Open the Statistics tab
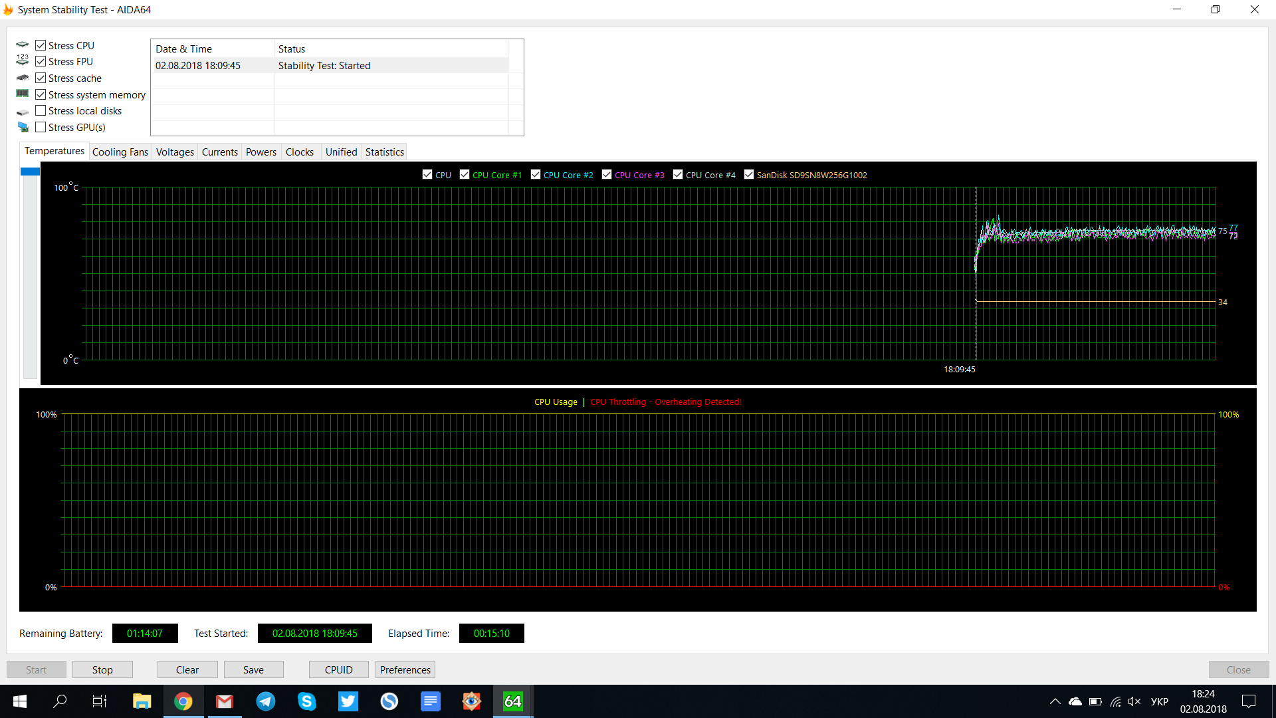Screen dimensions: 1276x718 point(384,152)
